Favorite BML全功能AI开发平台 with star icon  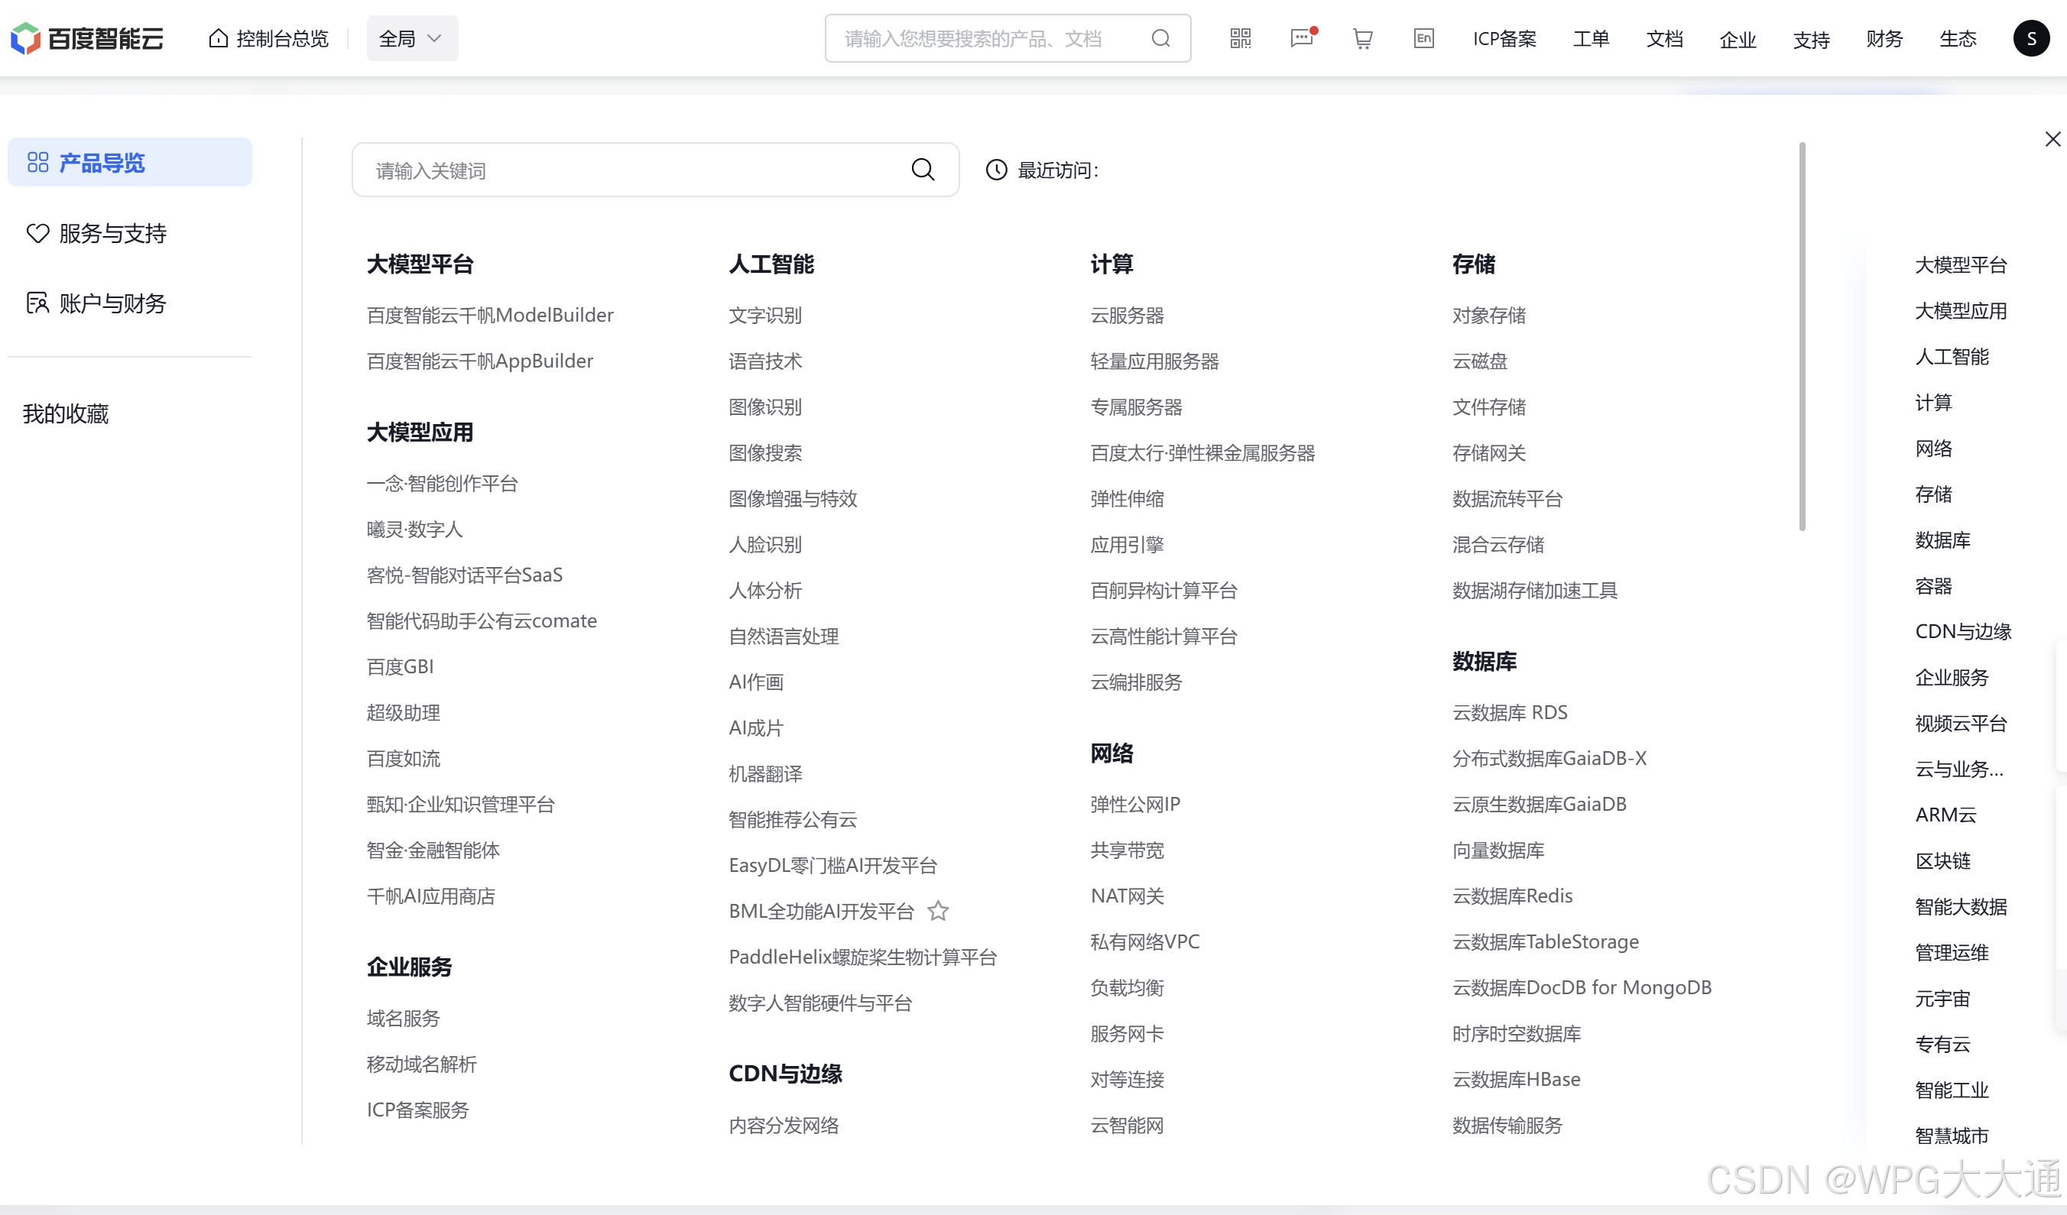pos(939,911)
